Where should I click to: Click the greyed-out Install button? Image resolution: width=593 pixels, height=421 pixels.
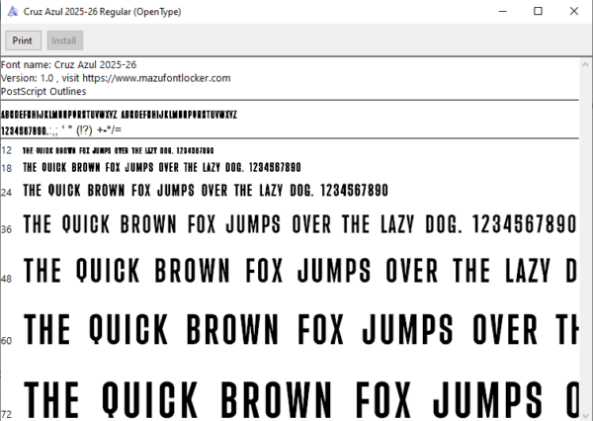[64, 41]
